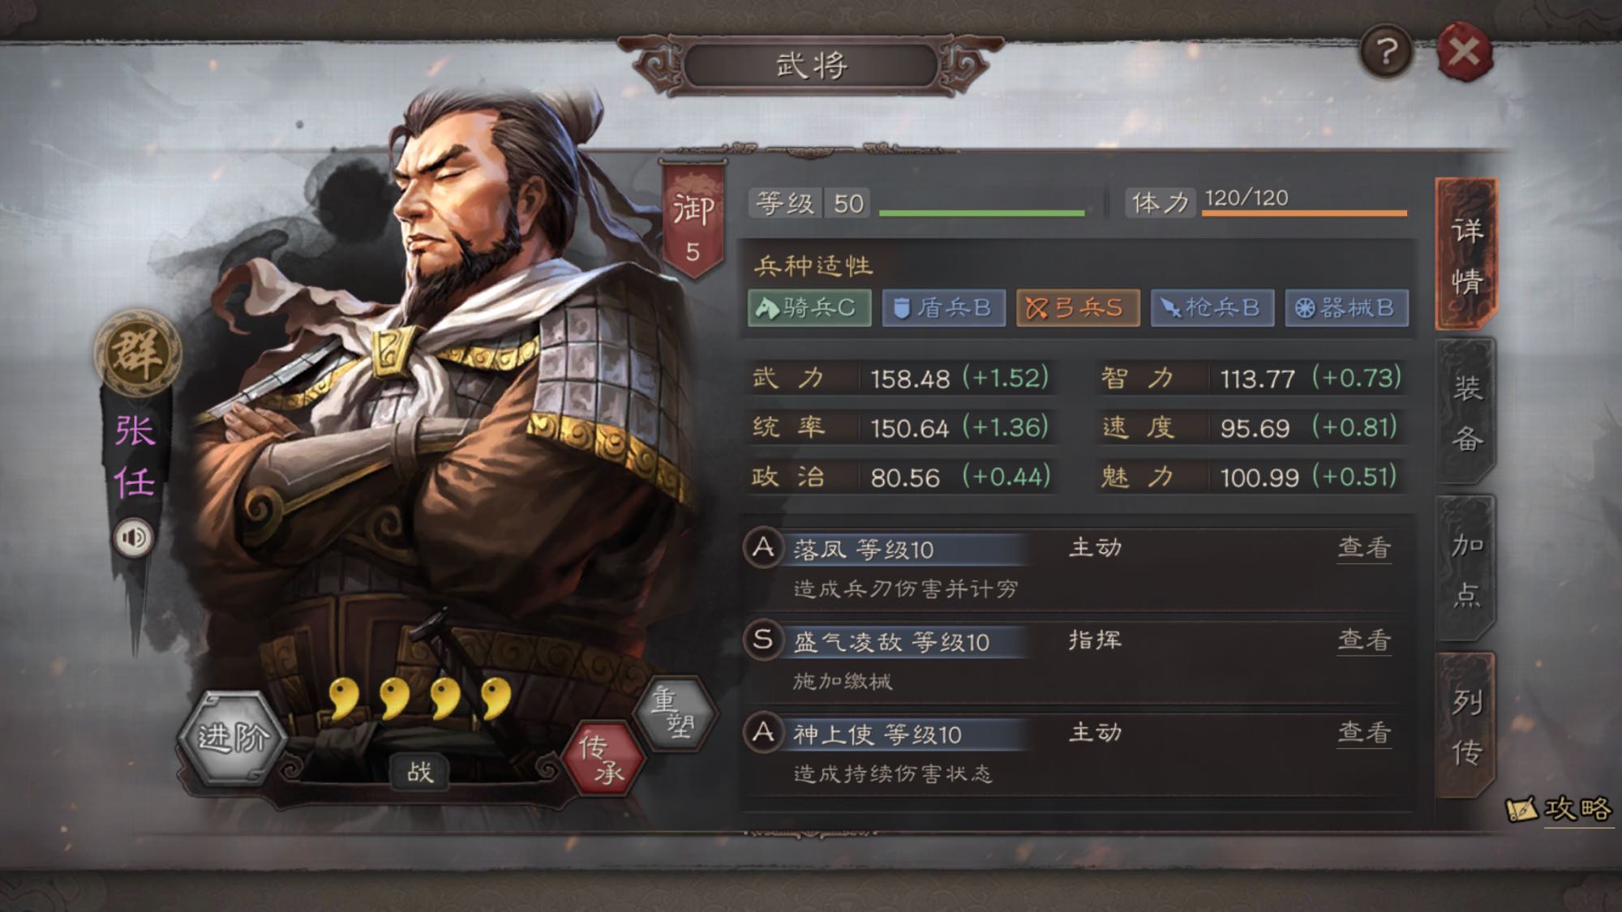The image size is (1622, 912).
Task: Close the 武将 panel with red X
Action: 1465,53
